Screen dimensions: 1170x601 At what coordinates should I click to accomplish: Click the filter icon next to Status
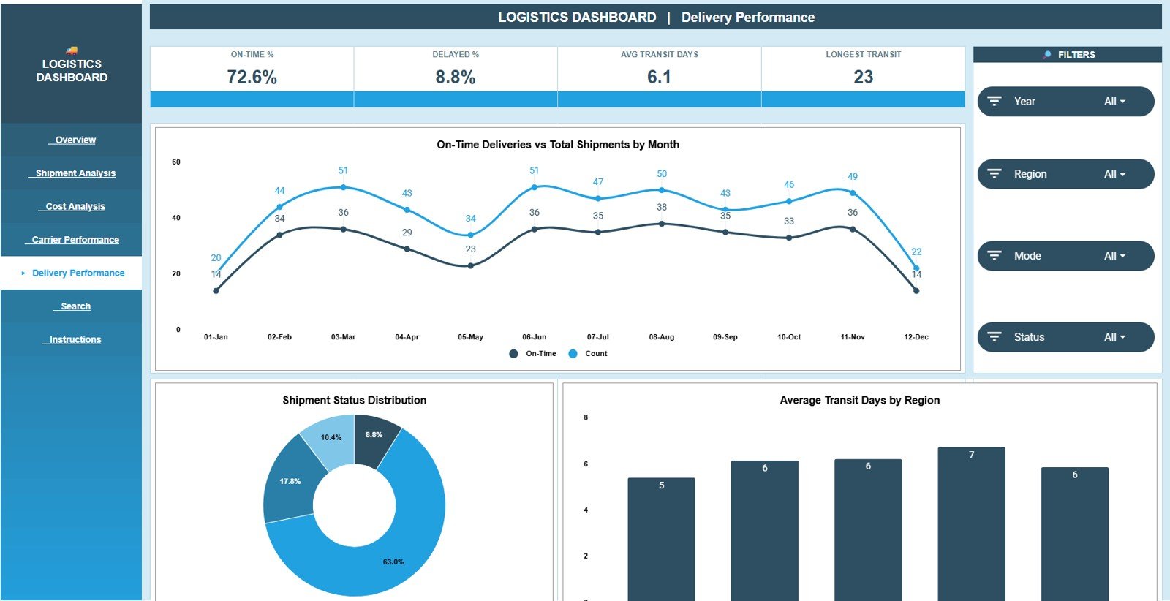point(994,337)
